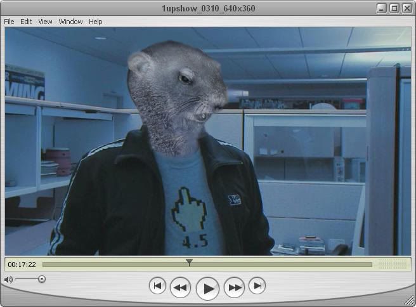The height and width of the screenshot is (307, 416).
Task: Open the Edit menu
Action: [x=26, y=22]
